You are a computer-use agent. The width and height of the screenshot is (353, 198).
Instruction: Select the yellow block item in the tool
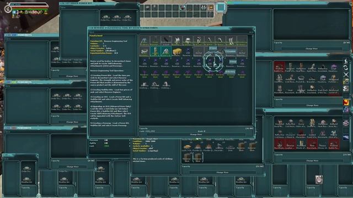pos(176,52)
